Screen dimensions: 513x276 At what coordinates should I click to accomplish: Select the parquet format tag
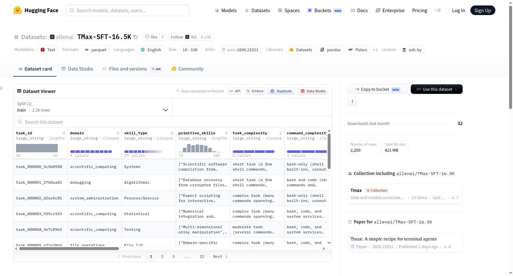tap(95, 50)
